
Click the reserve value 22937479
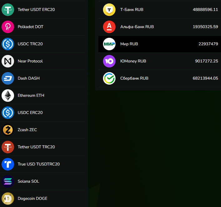click(208, 44)
